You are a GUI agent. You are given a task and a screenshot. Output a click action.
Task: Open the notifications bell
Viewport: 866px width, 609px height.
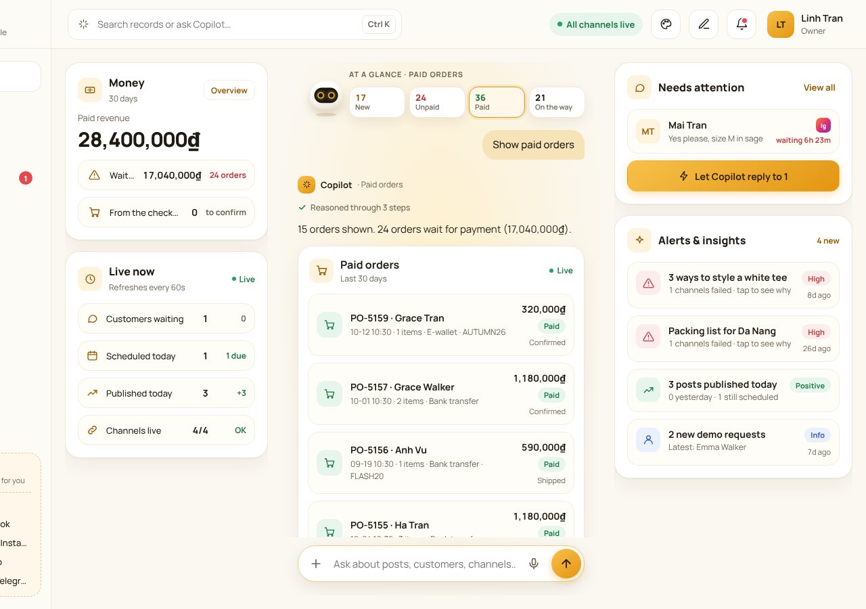point(742,24)
